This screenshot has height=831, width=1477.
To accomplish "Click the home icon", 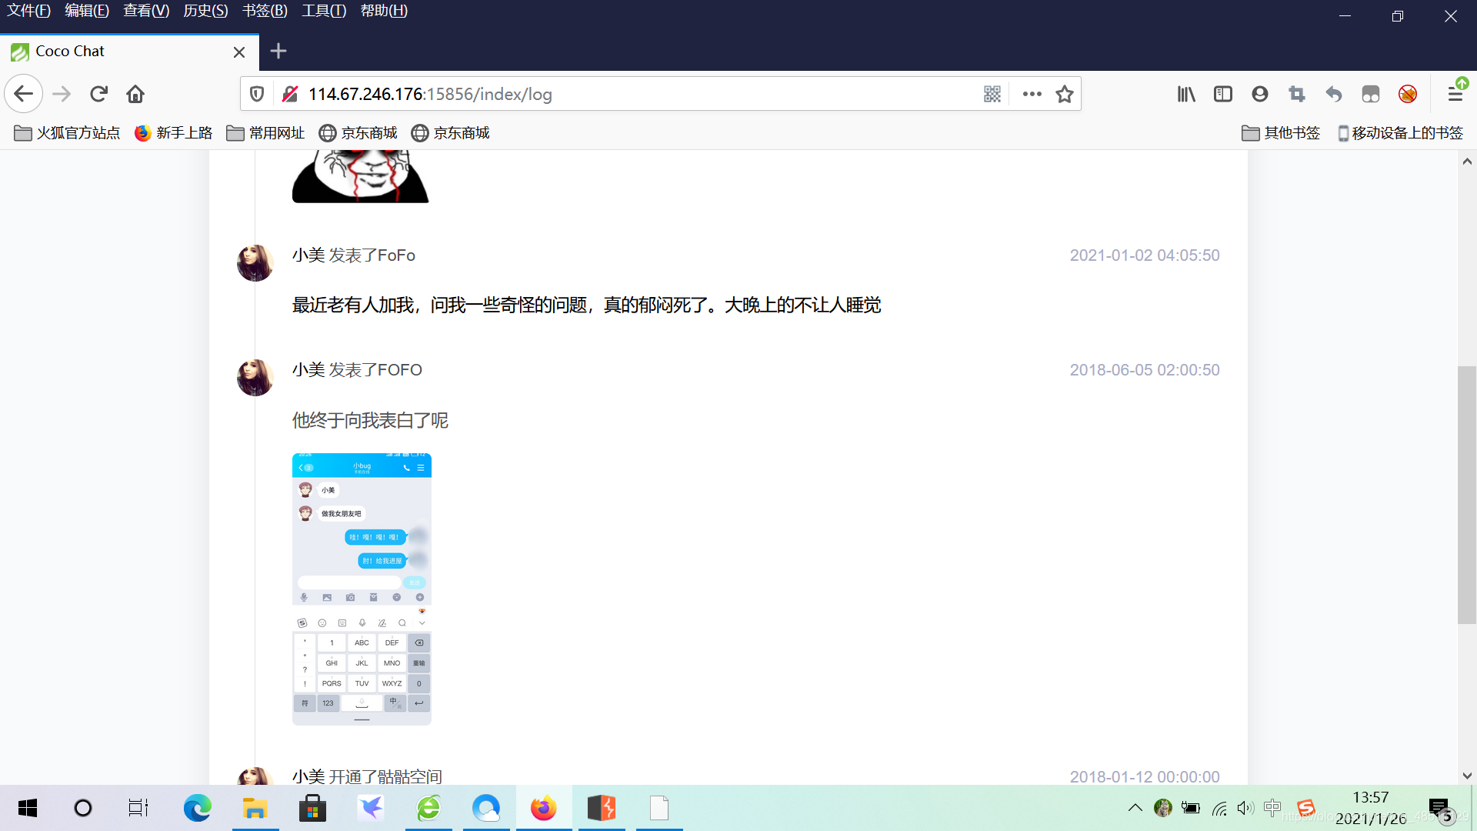I will 135,93.
